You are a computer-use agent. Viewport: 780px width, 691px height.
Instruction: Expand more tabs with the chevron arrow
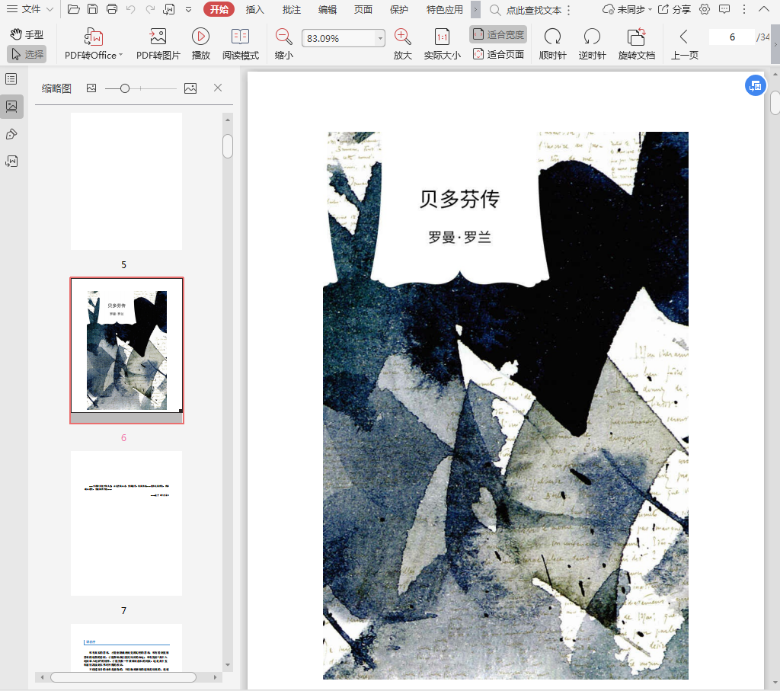(475, 9)
